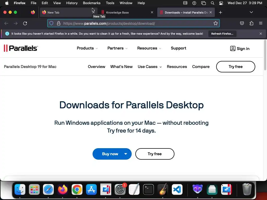Viewport: 267px width, 200px height.
Task: Expand the Products navigation dropdown
Action: click(x=87, y=48)
